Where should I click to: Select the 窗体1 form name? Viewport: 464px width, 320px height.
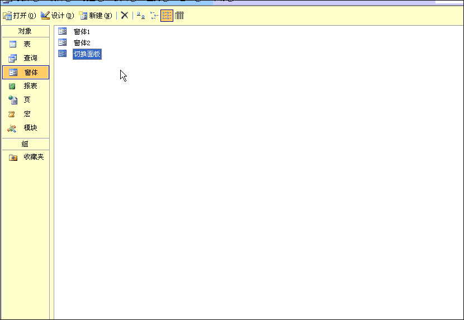[82, 32]
